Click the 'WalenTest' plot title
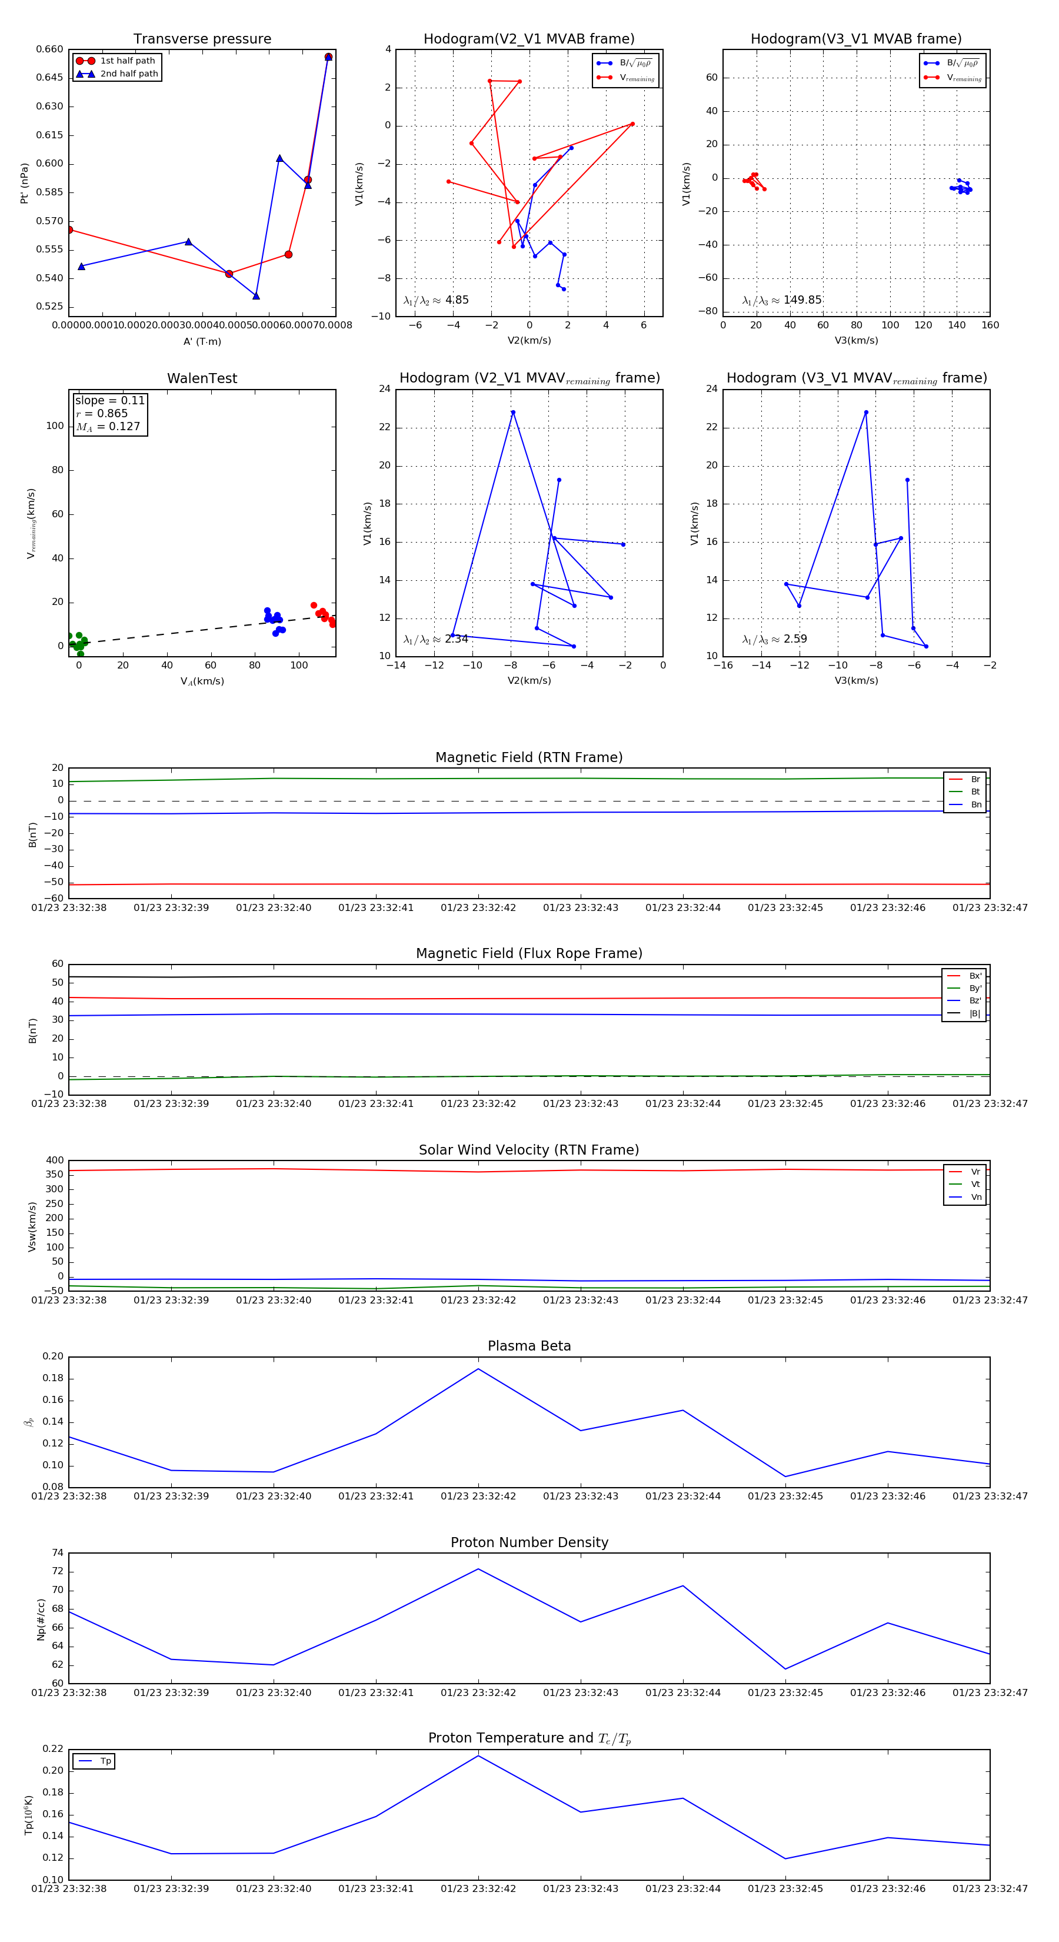This screenshot has height=1942, width=1059. [x=202, y=378]
